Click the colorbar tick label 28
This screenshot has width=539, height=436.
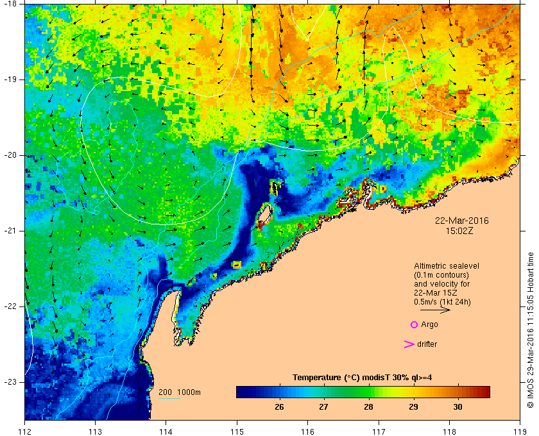(368, 407)
